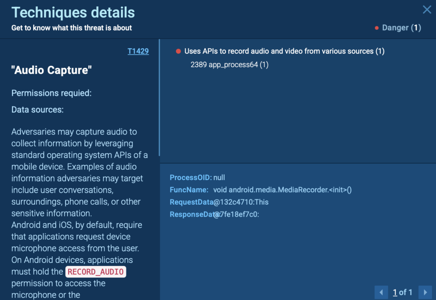Click the red dot beside Danger

(377, 28)
